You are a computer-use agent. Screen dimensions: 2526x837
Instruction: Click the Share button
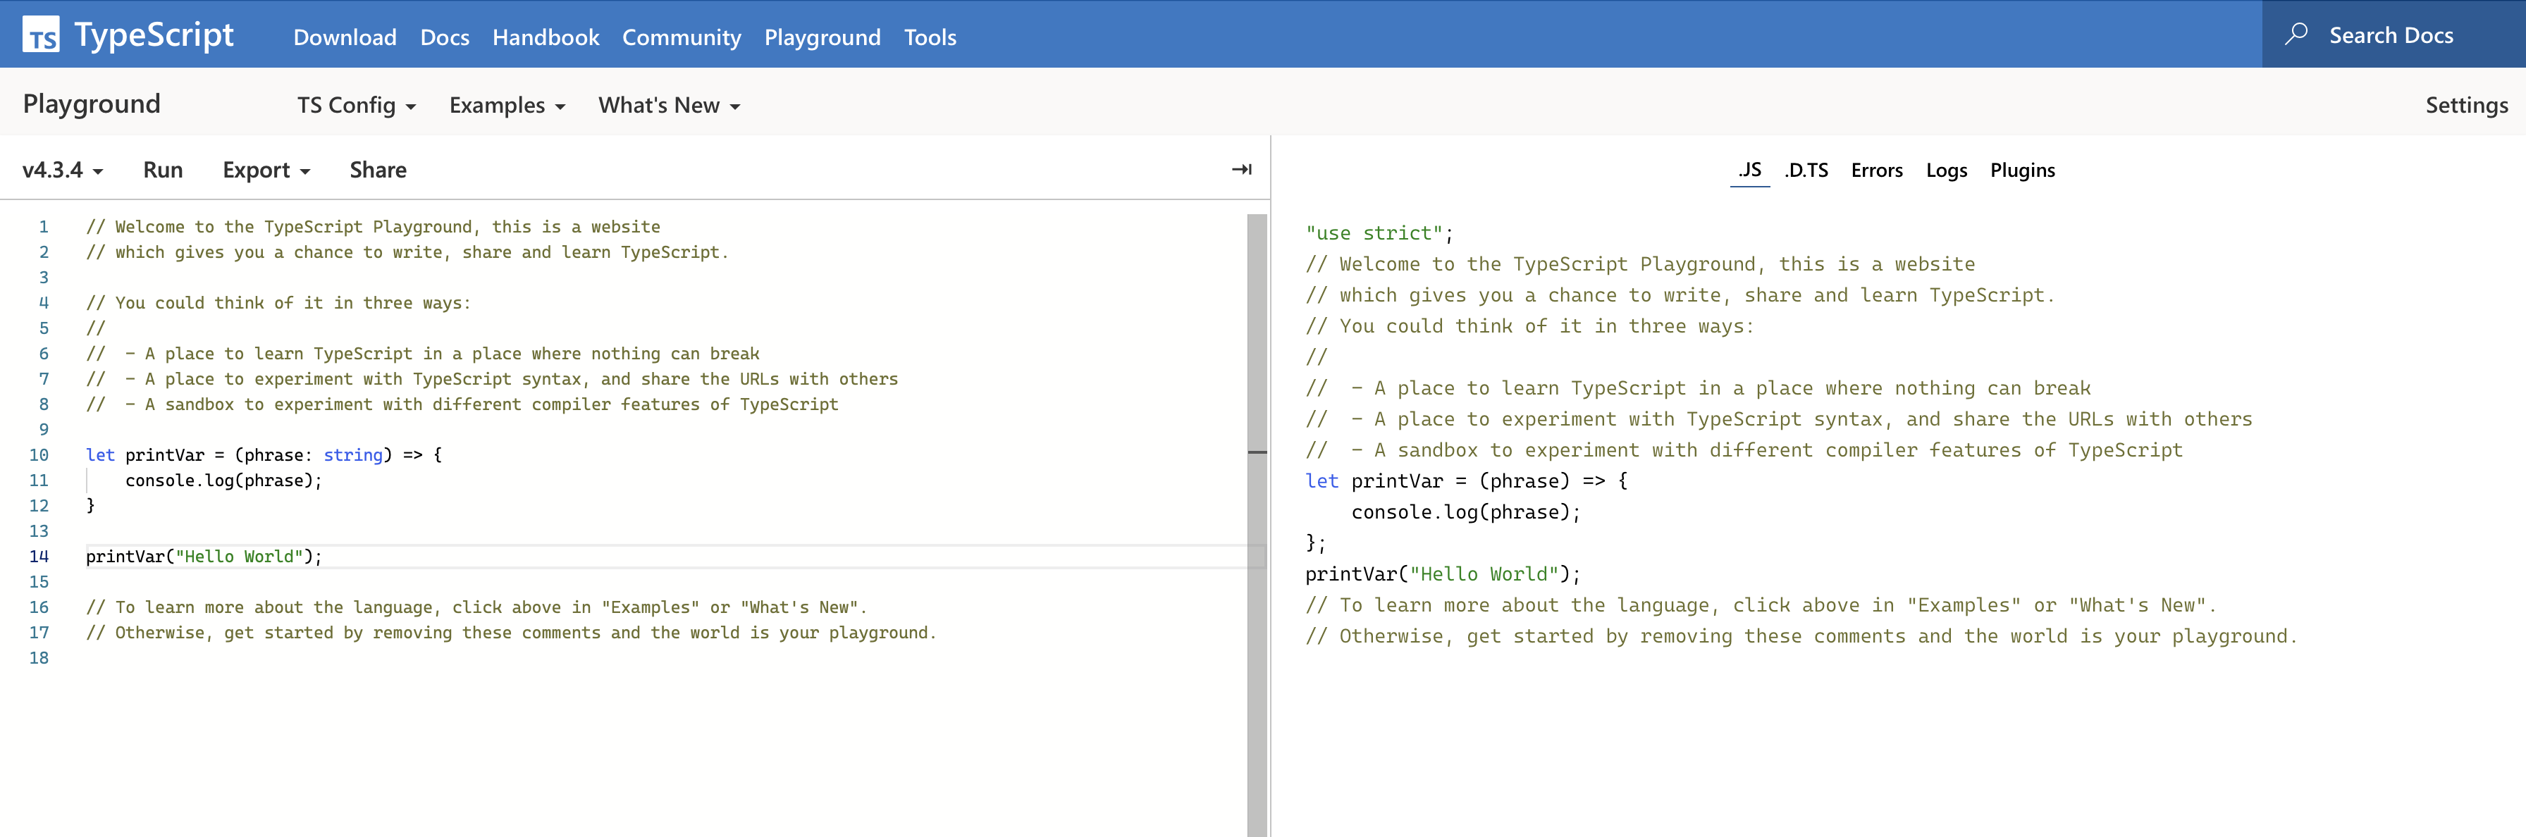378,168
